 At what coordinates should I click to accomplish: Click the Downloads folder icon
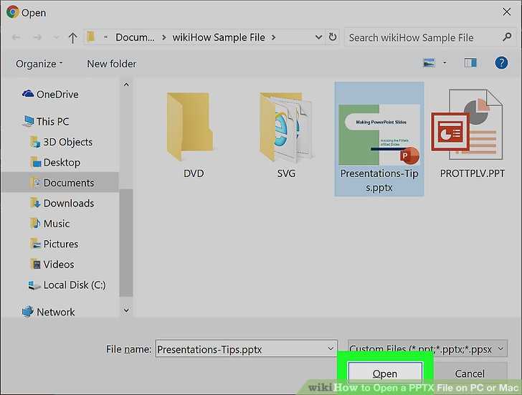point(35,203)
